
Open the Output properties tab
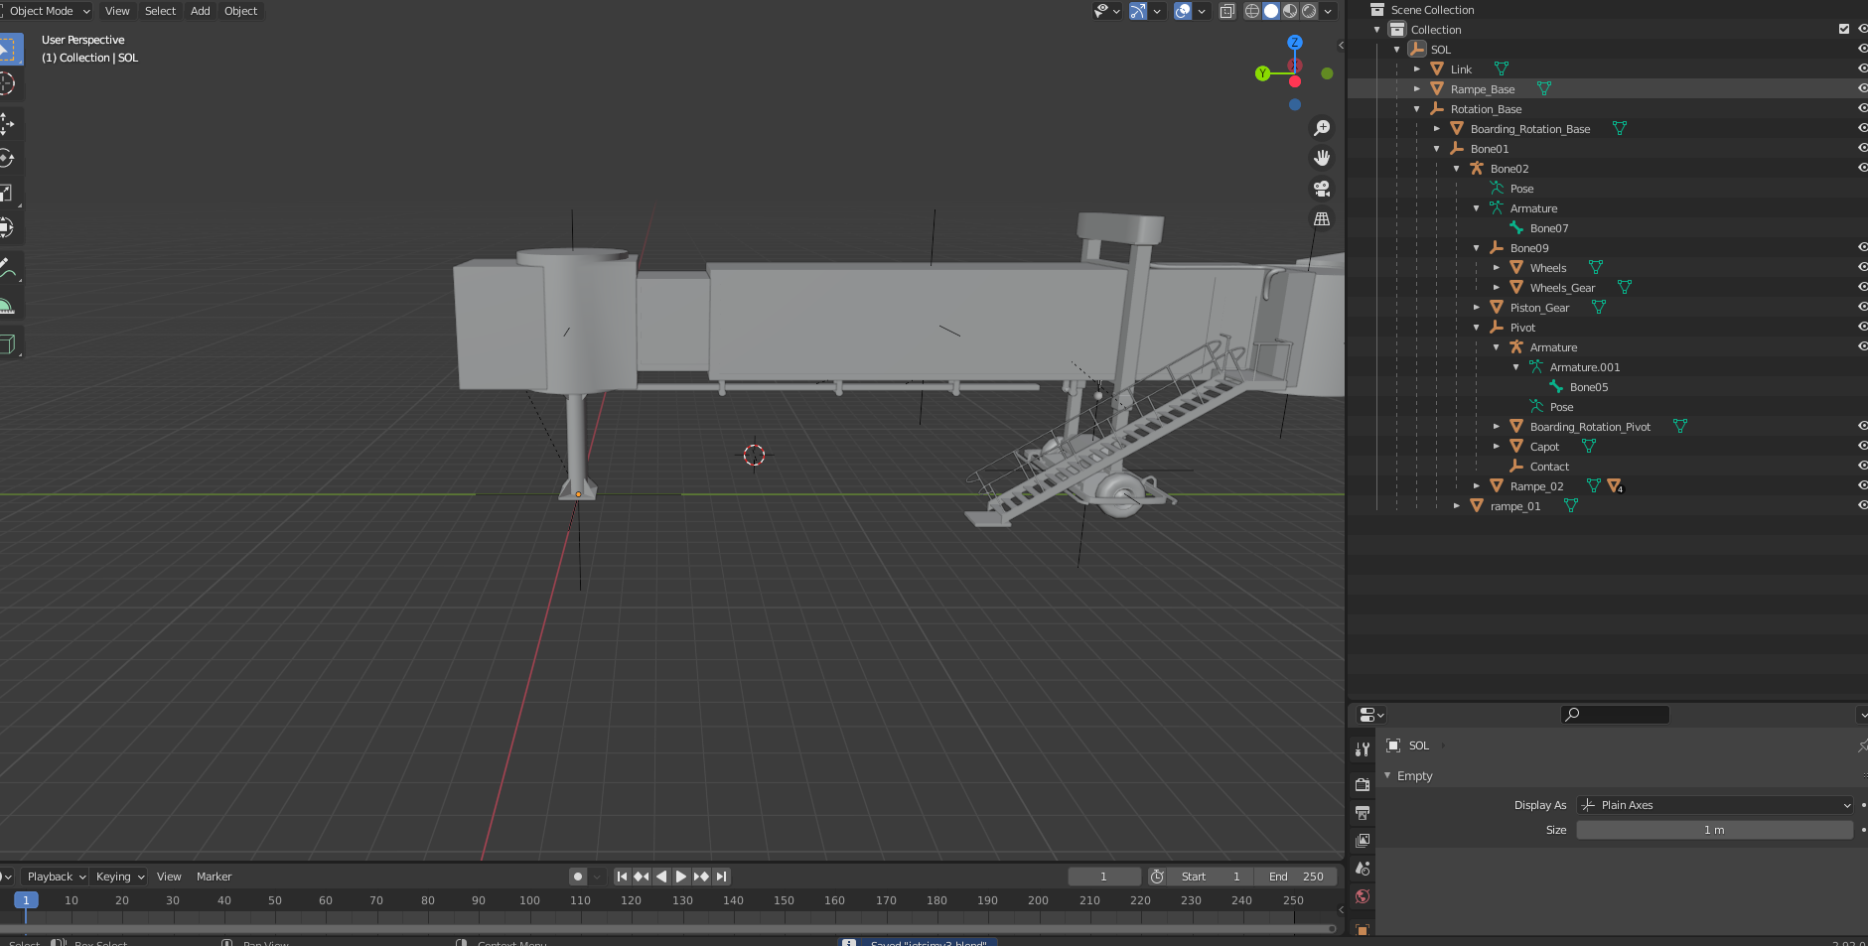point(1363,812)
